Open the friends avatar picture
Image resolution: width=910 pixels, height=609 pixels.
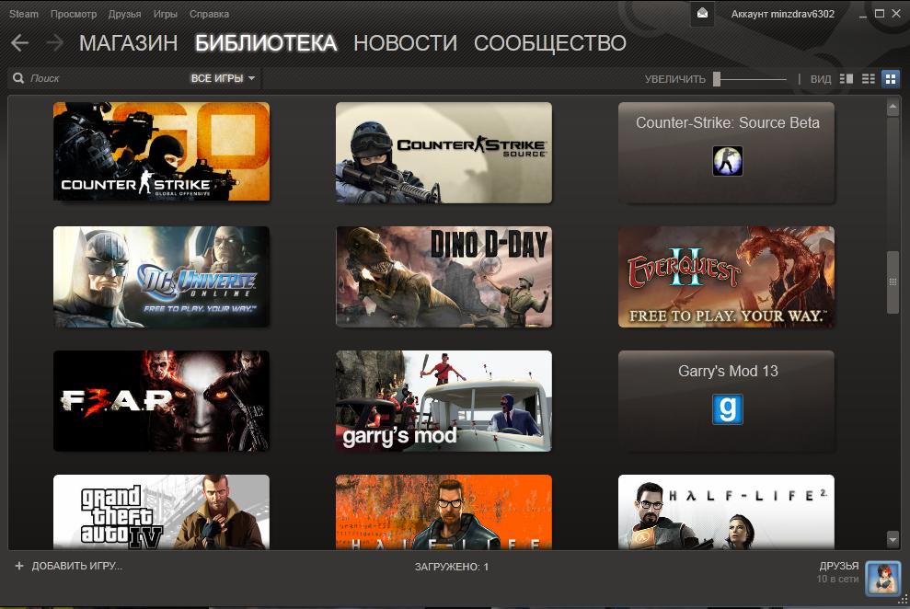[x=882, y=579]
